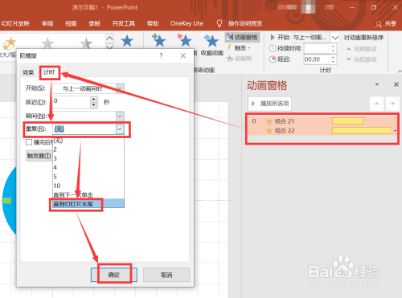Click the 收藏动画 cloud star icon
Image resolution: width=402 pixels, height=298 pixels.
pos(211,41)
